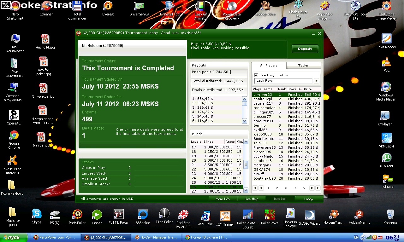Switch to the Tables tab
Image resolution: width=404 pixels, height=242 pixels.
pyautogui.click(x=304, y=66)
